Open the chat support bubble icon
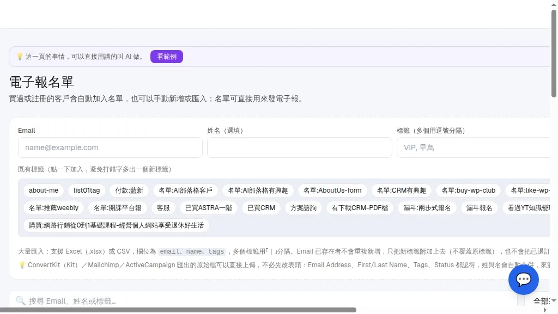 pos(523,280)
